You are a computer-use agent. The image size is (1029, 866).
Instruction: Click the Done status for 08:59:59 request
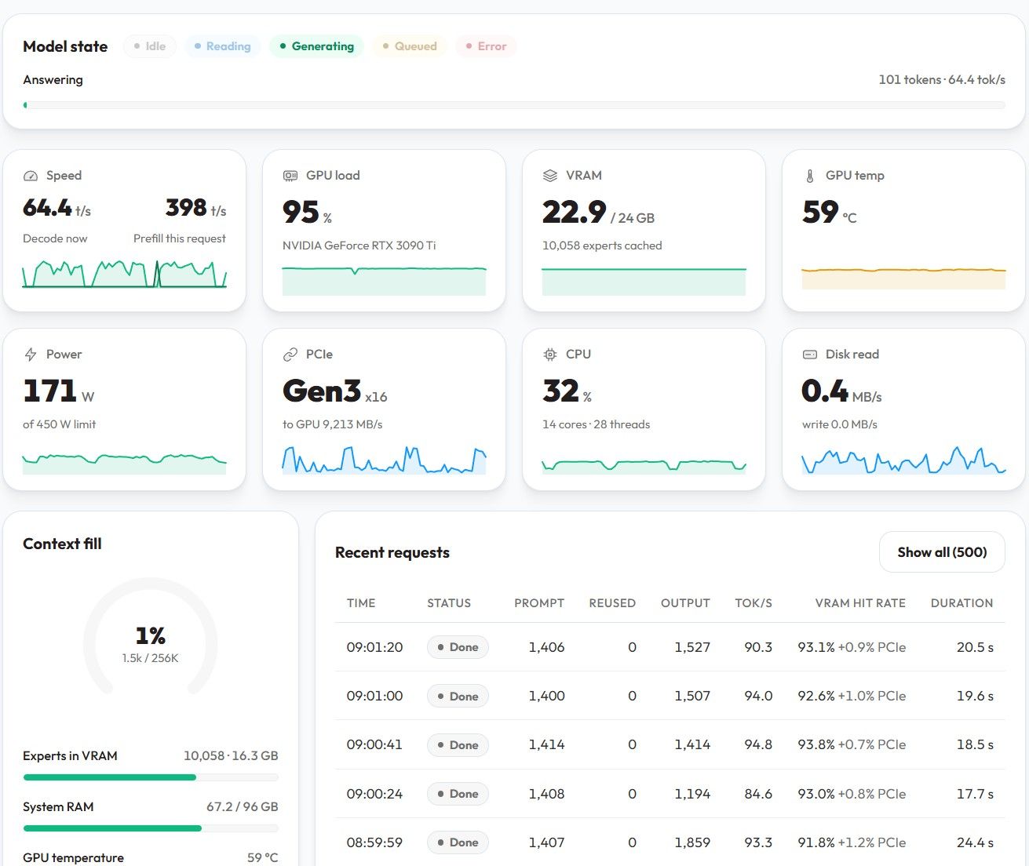458,842
